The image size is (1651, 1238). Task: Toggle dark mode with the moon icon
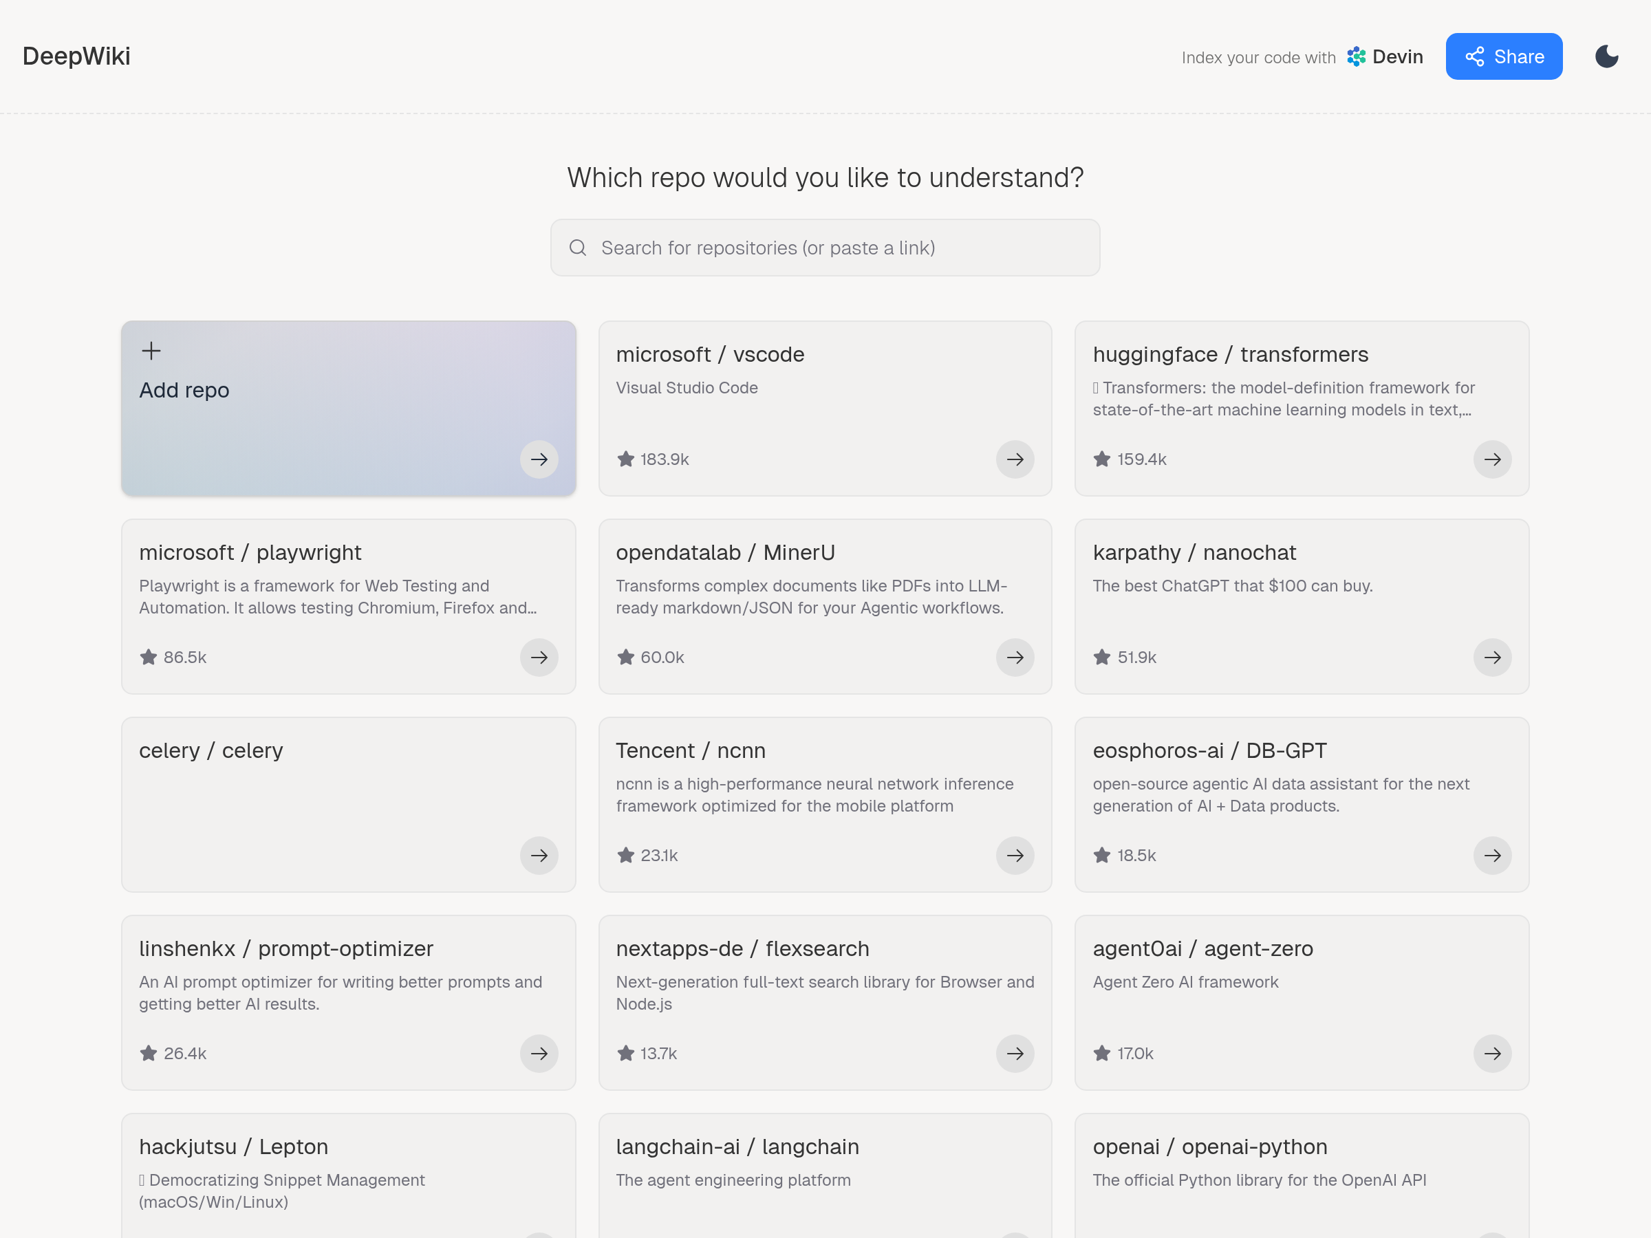(1606, 56)
